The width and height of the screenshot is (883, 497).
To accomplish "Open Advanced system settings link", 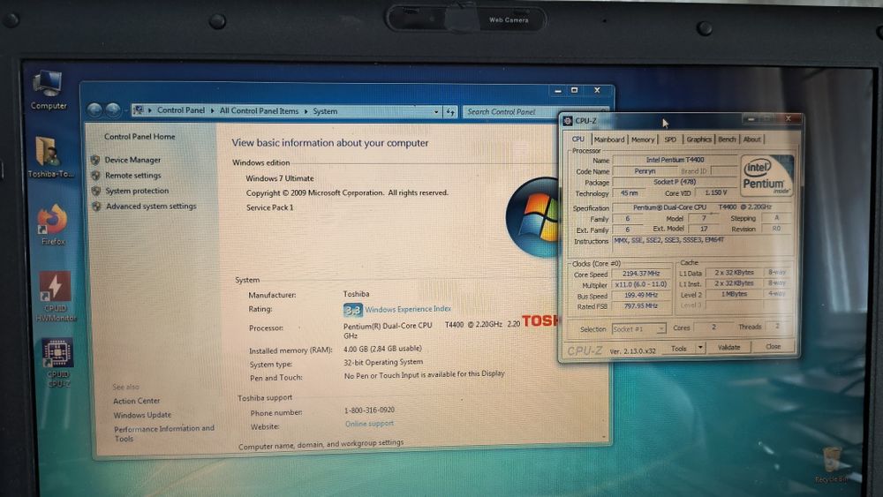I will click(x=151, y=206).
